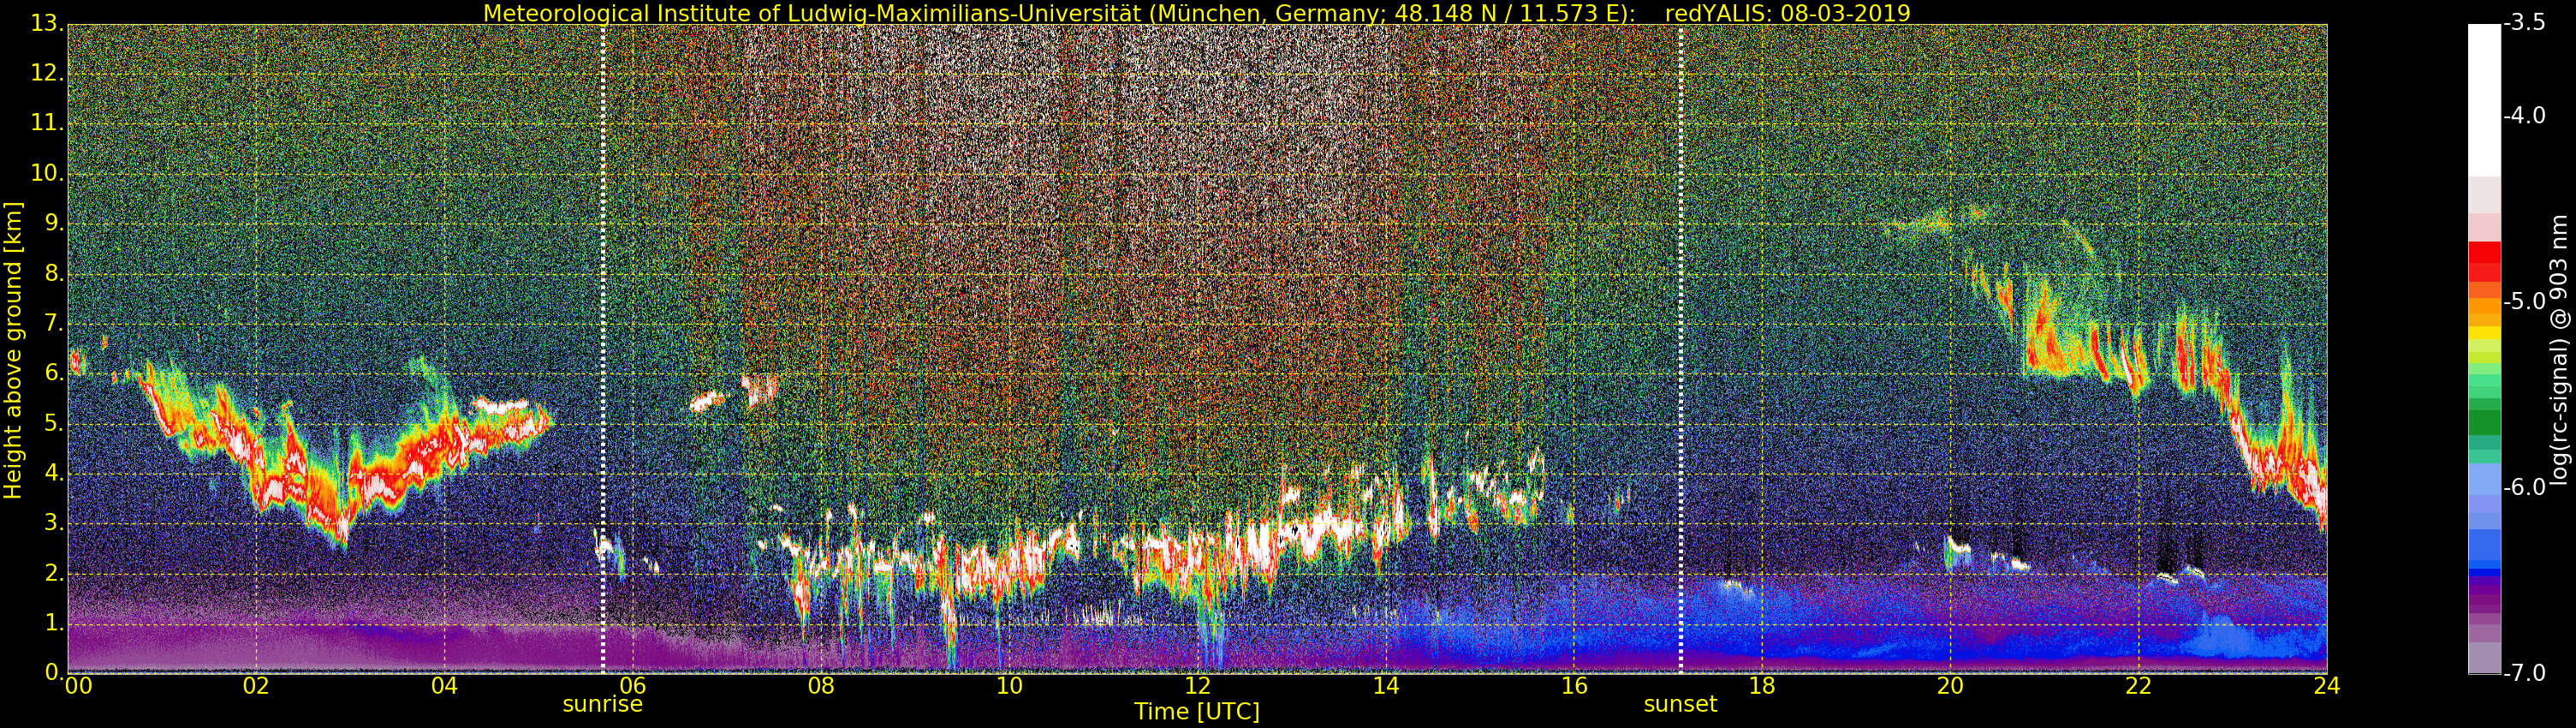This screenshot has width=2576, height=728.
Task: Click the '-6.0' colorbar label
Action: tap(2524, 487)
